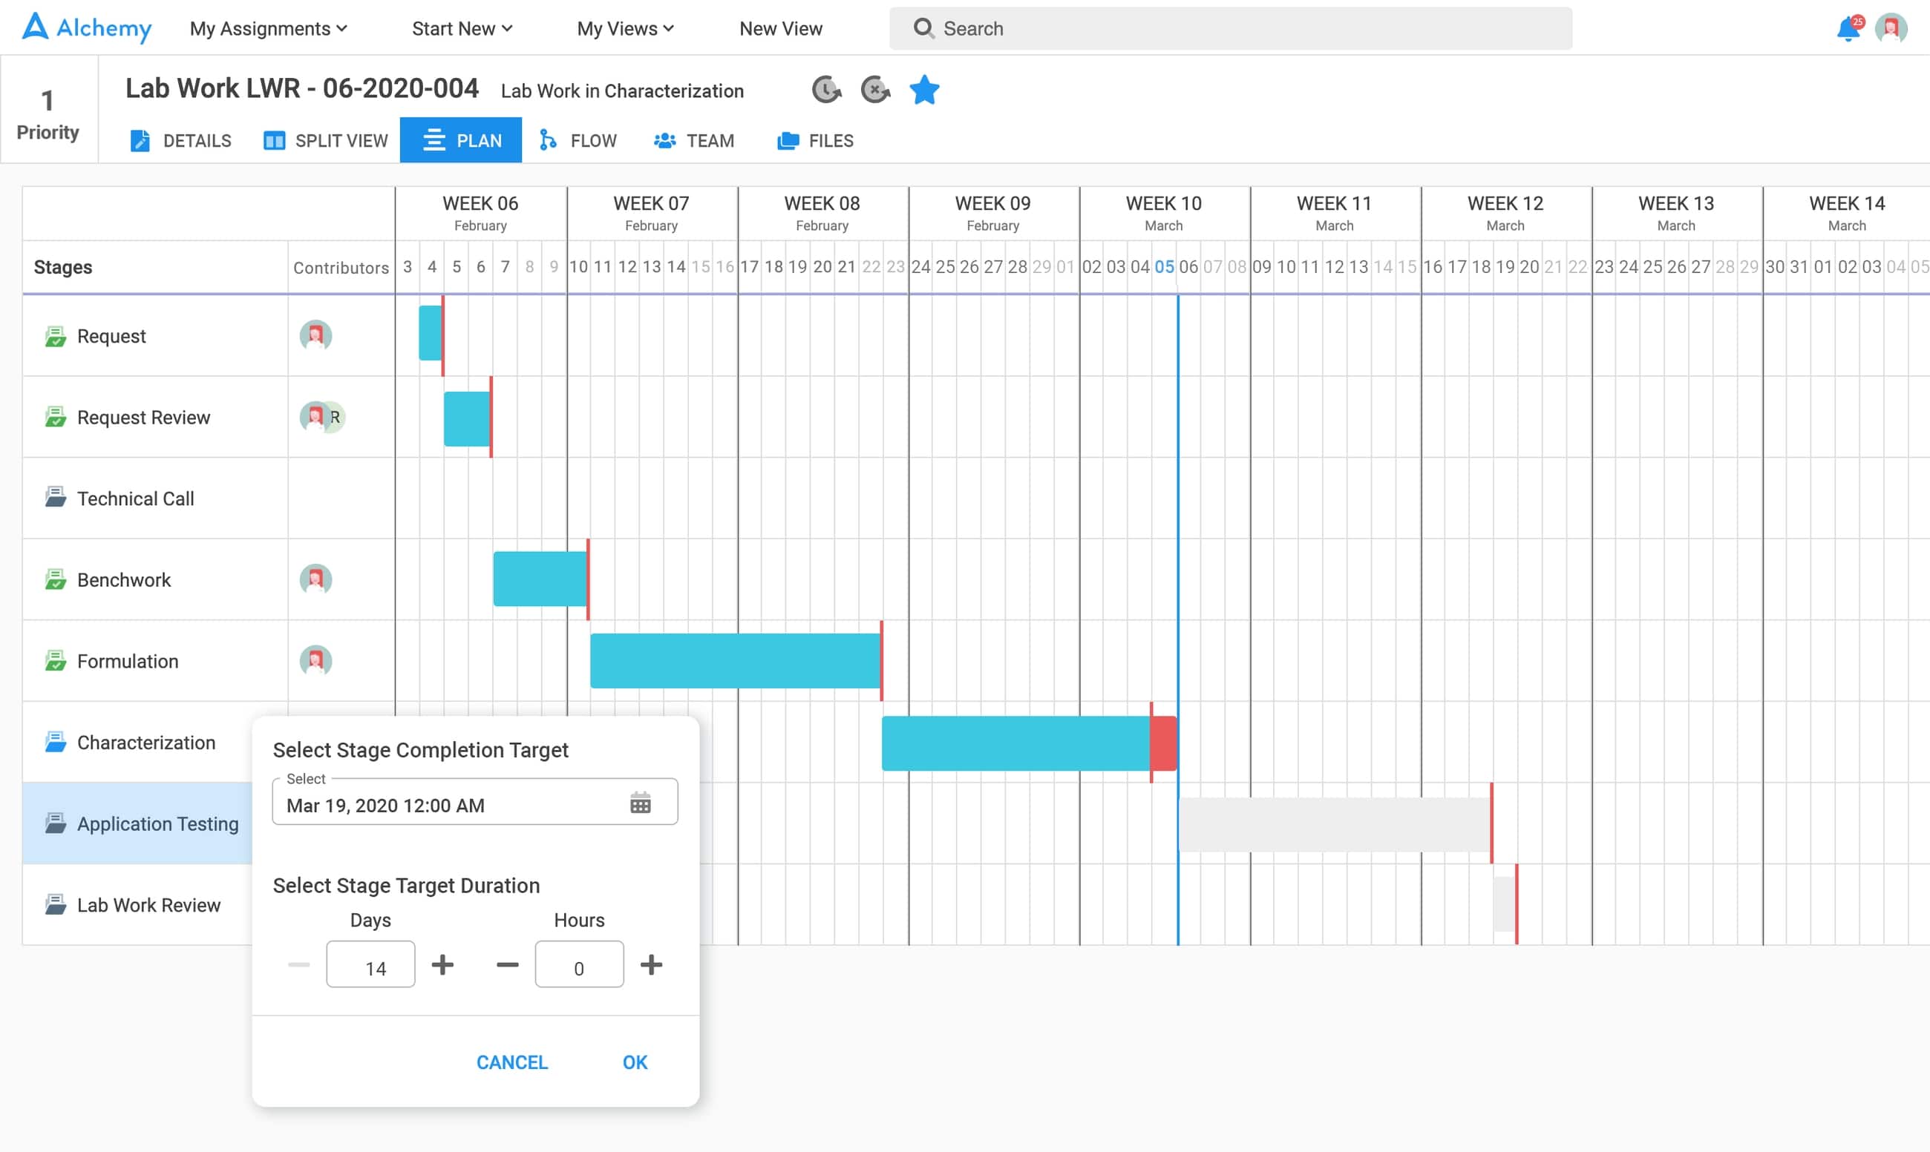Increment Days using the plus stepper
Viewport: 1930px width, 1152px height.
[x=442, y=964]
